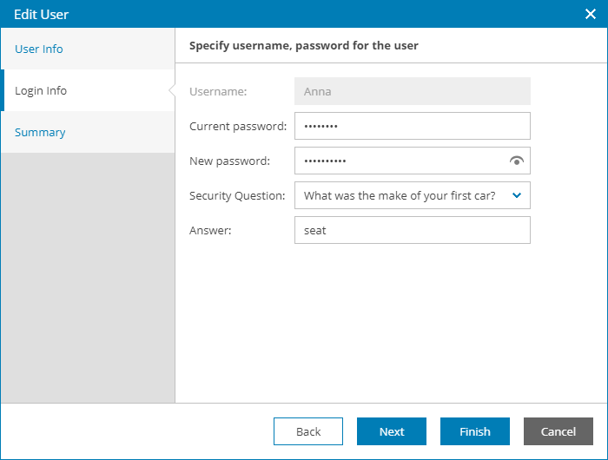This screenshot has width=608, height=460.
Task: Click the "Username:" label
Action: (218, 91)
